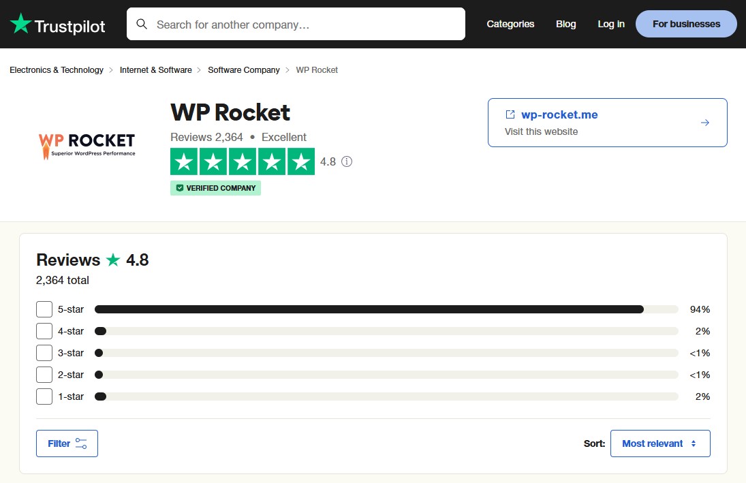This screenshot has width=746, height=483.
Task: Open the Filter button
Action: click(67, 443)
